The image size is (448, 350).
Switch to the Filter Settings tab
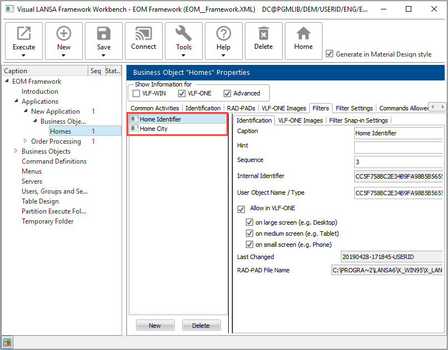[354, 108]
